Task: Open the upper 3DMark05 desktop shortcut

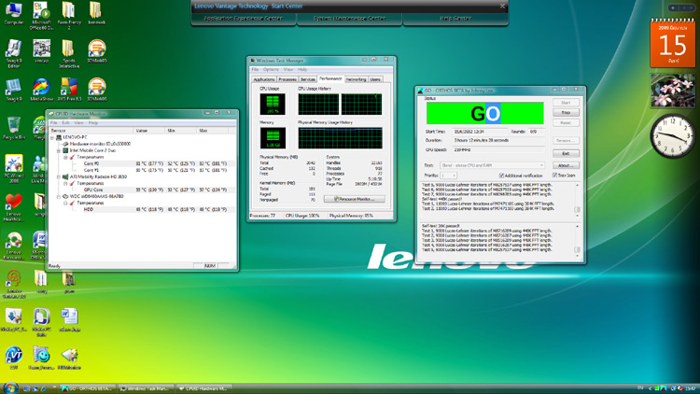Action: point(97,51)
